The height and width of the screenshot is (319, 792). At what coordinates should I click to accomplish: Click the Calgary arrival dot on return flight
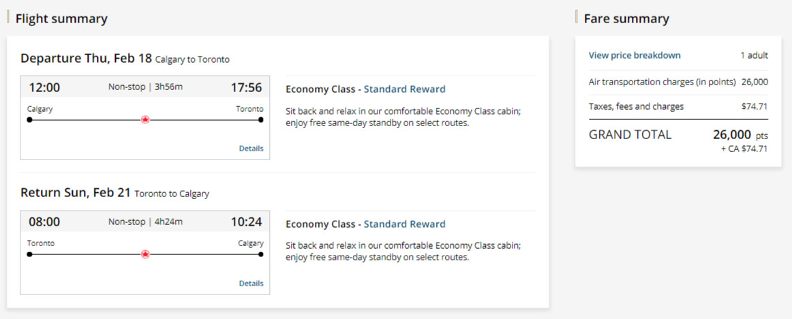click(261, 254)
